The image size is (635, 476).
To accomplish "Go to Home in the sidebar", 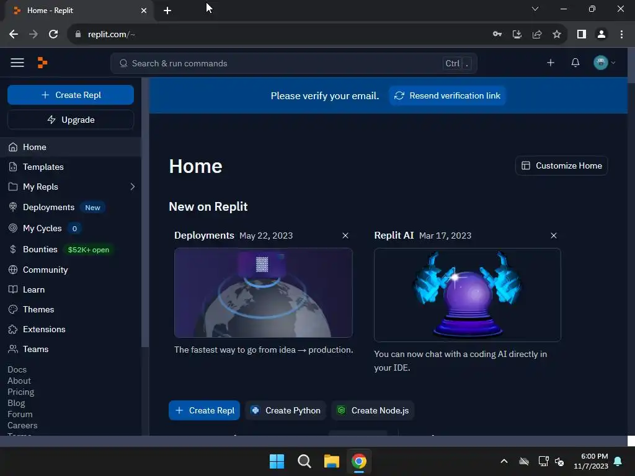I will [71, 147].
